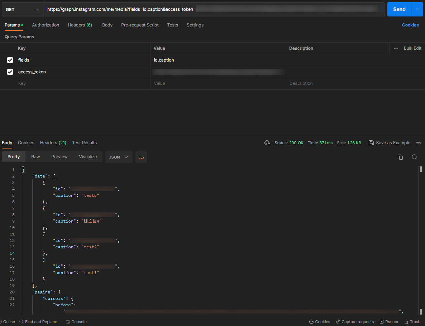The height and width of the screenshot is (326, 425).
Task: Click the "test2" caption value
Action: pos(90,247)
